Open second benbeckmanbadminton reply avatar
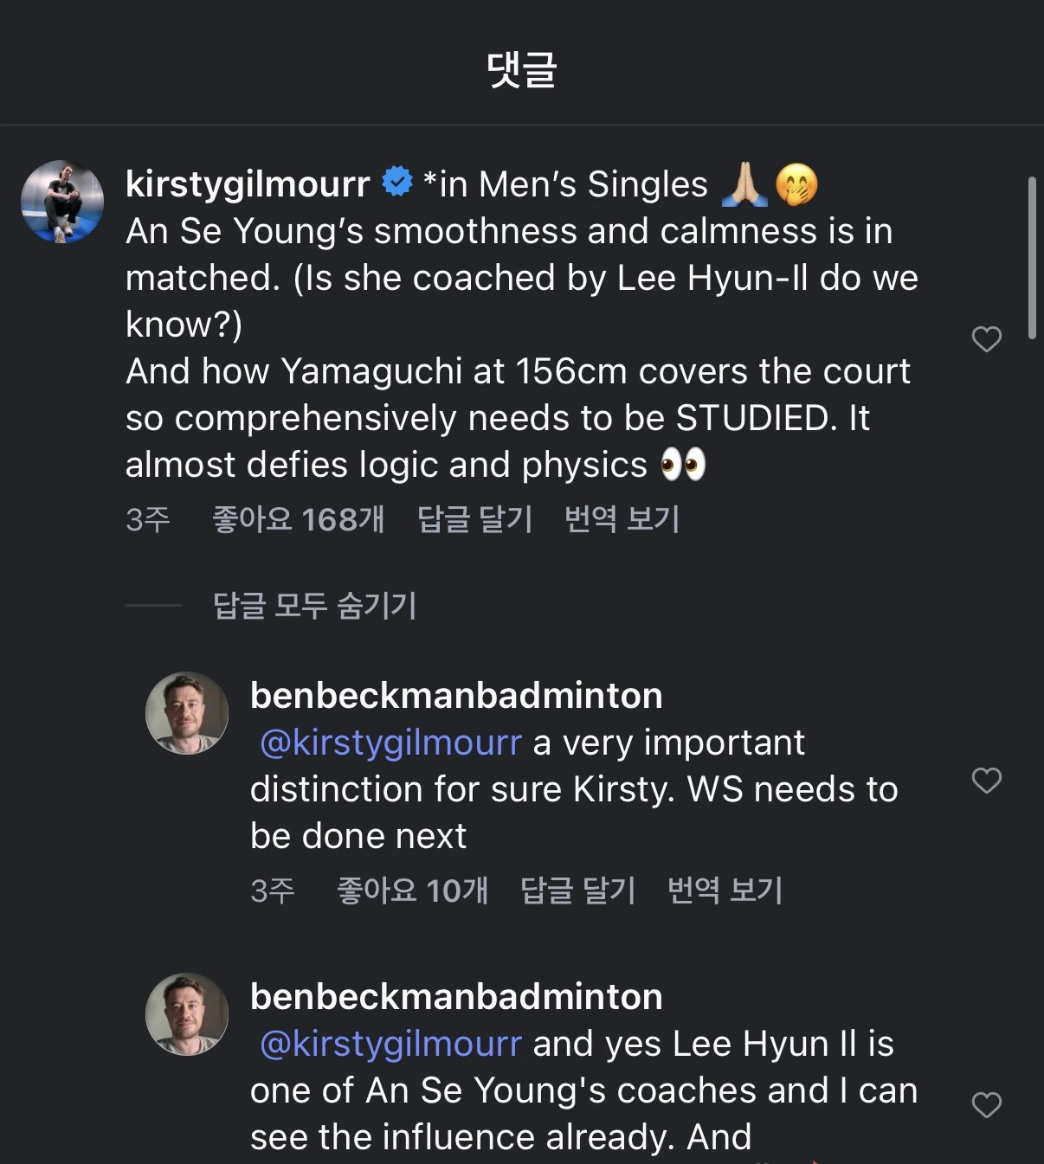 pos(187,1014)
